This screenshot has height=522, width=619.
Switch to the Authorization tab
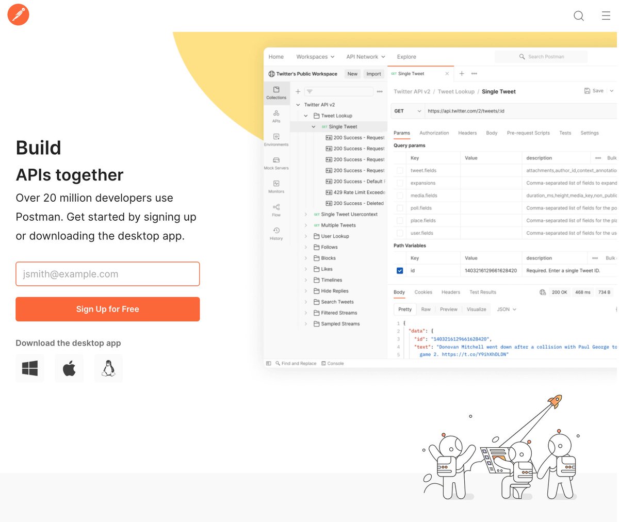pos(434,133)
